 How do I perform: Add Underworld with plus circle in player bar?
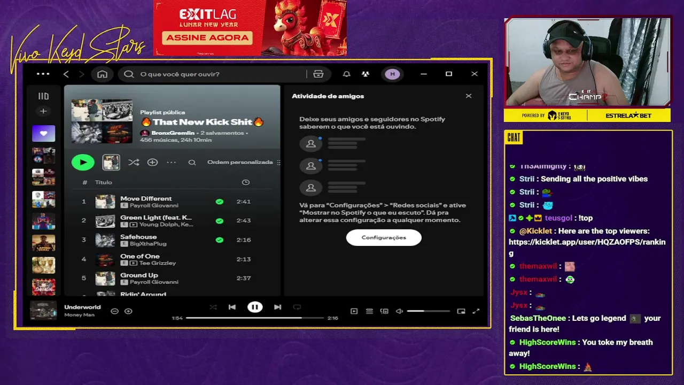point(128,311)
